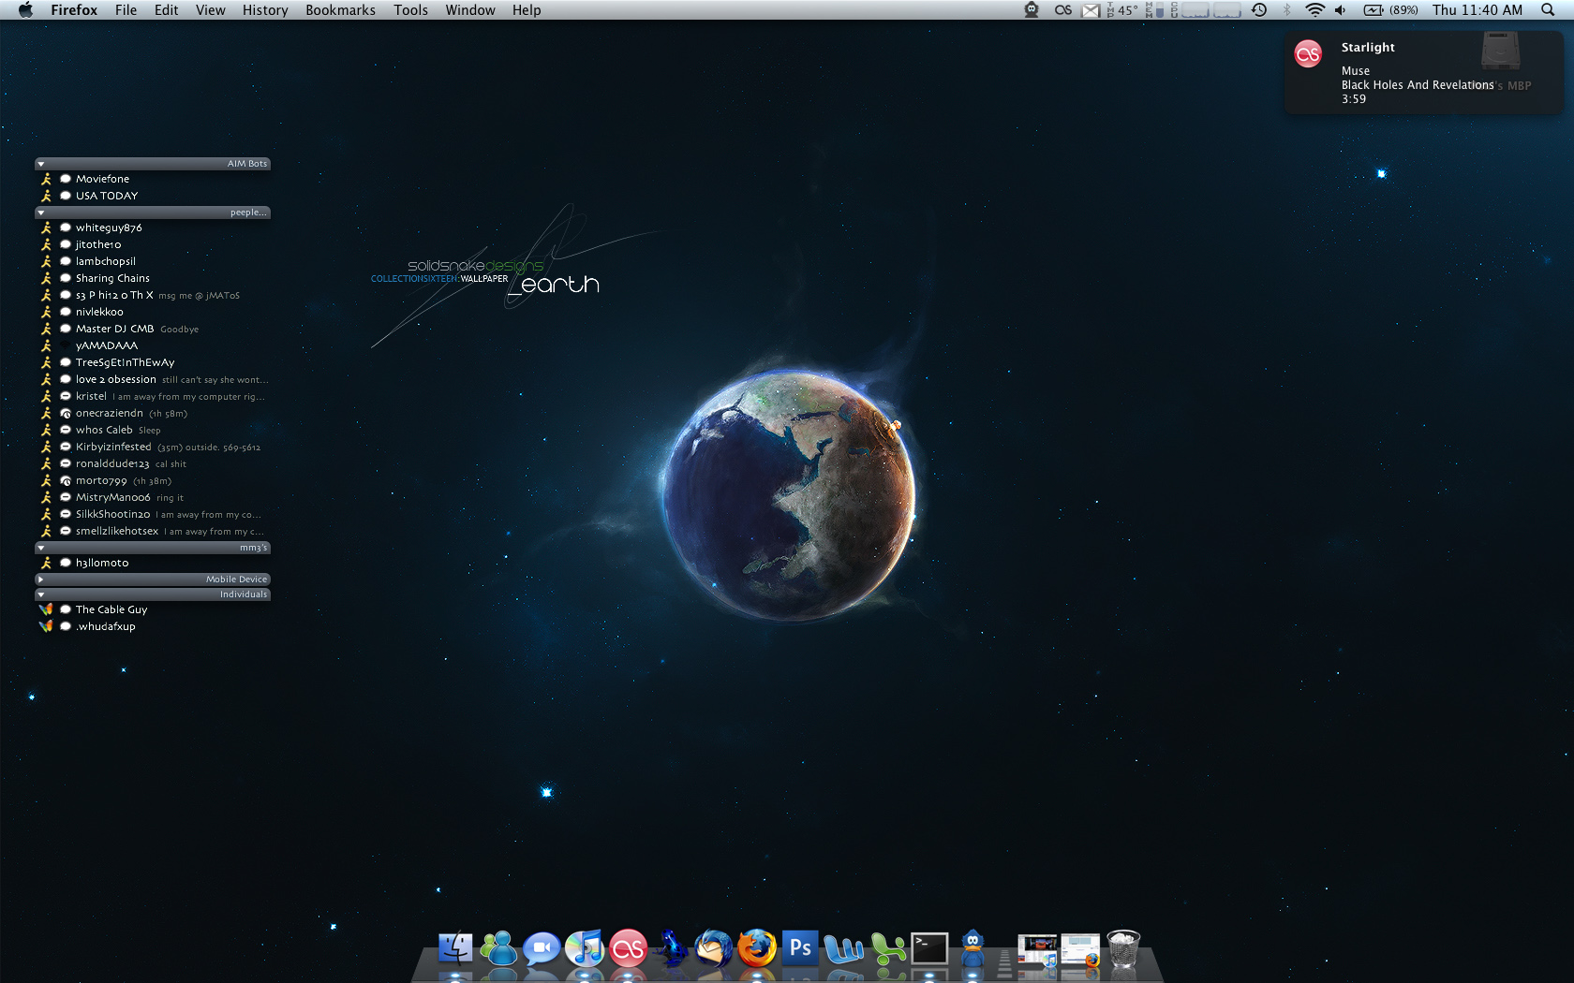Open the Trash in the dock
The image size is (1574, 983).
pos(1123,948)
